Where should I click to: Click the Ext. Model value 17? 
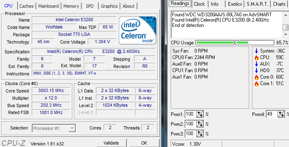[94, 66]
